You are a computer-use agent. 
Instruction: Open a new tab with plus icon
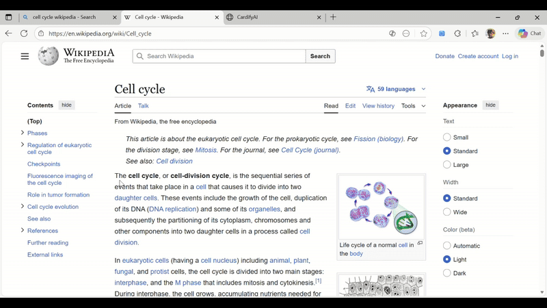click(x=333, y=17)
